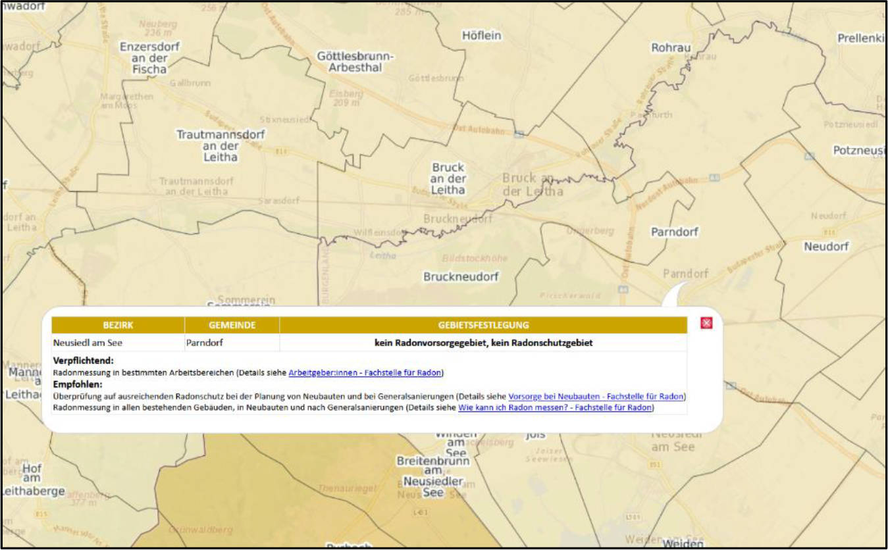Click the GEBIETSFESTLEGUNG column header
This screenshot has height=550, width=888.
(x=483, y=326)
